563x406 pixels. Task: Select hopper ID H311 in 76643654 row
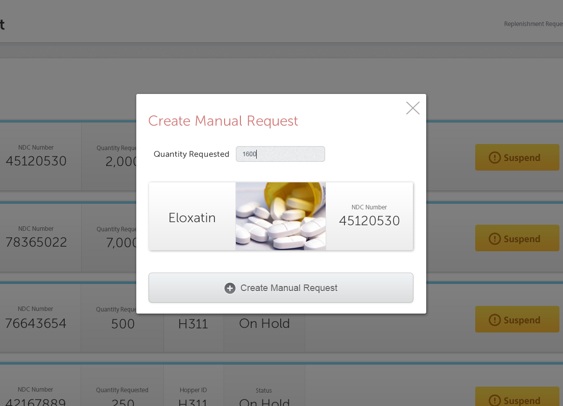[193, 323]
